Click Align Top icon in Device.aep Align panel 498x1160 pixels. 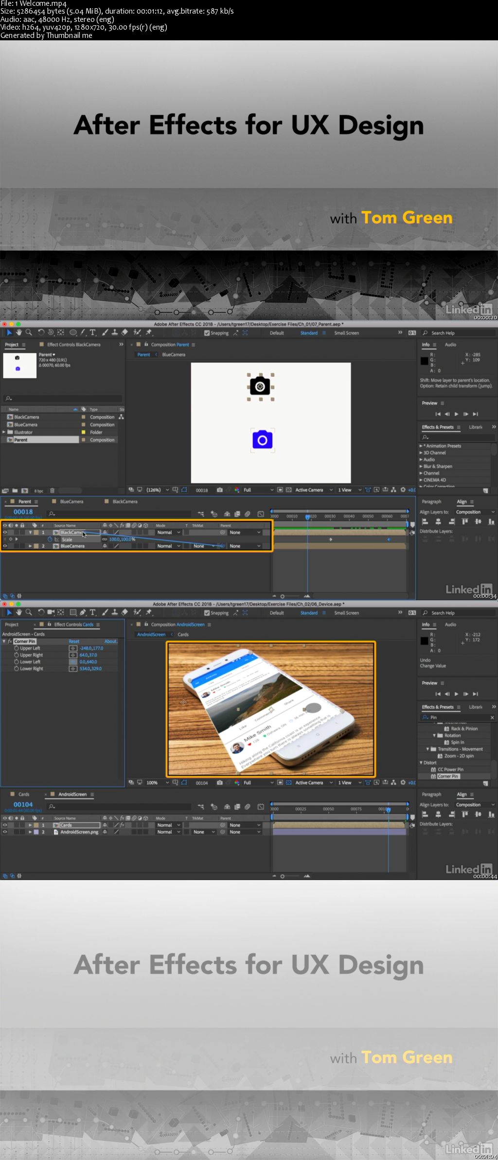[x=464, y=814]
